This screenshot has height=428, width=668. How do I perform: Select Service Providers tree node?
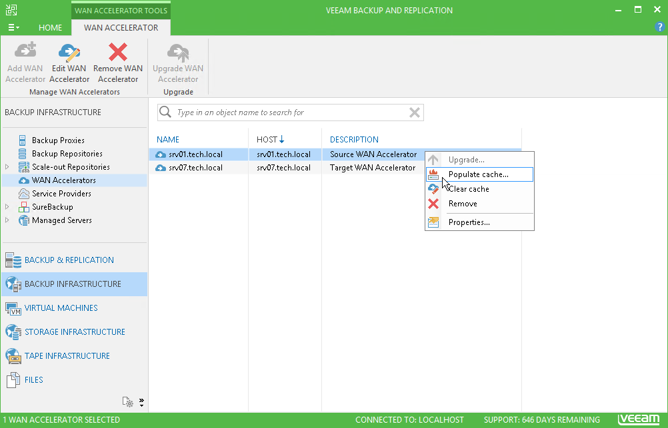tap(61, 194)
